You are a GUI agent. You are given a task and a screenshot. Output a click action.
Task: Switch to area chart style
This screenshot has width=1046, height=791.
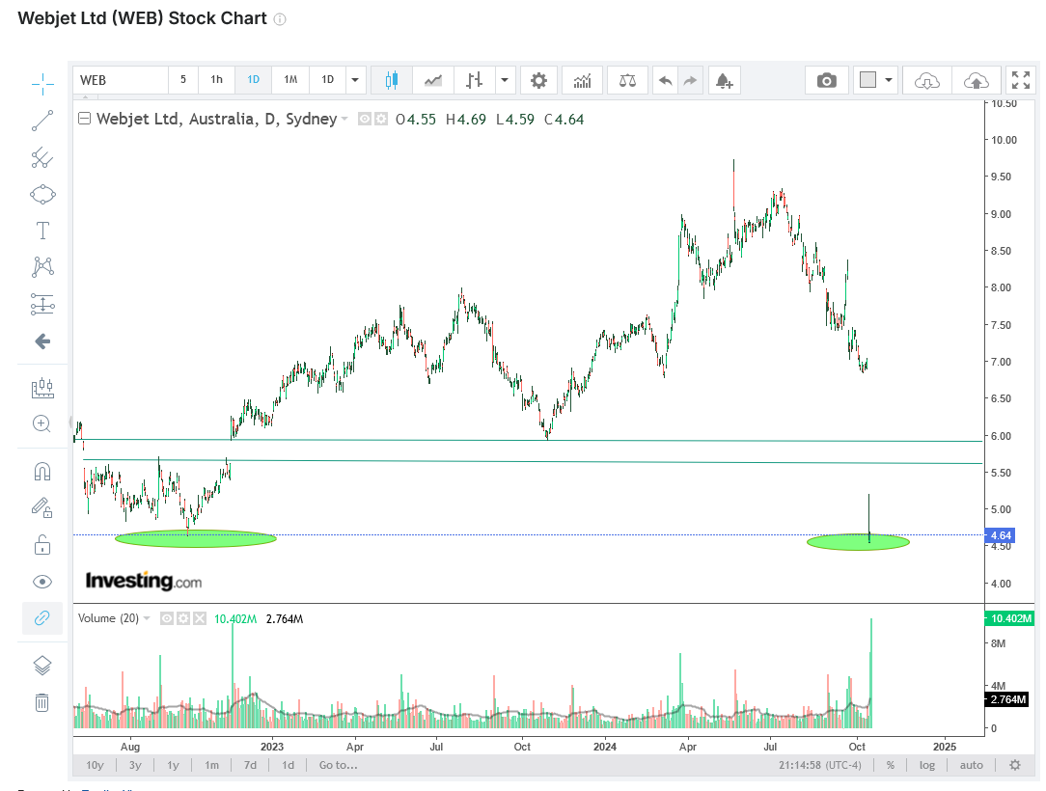point(433,81)
